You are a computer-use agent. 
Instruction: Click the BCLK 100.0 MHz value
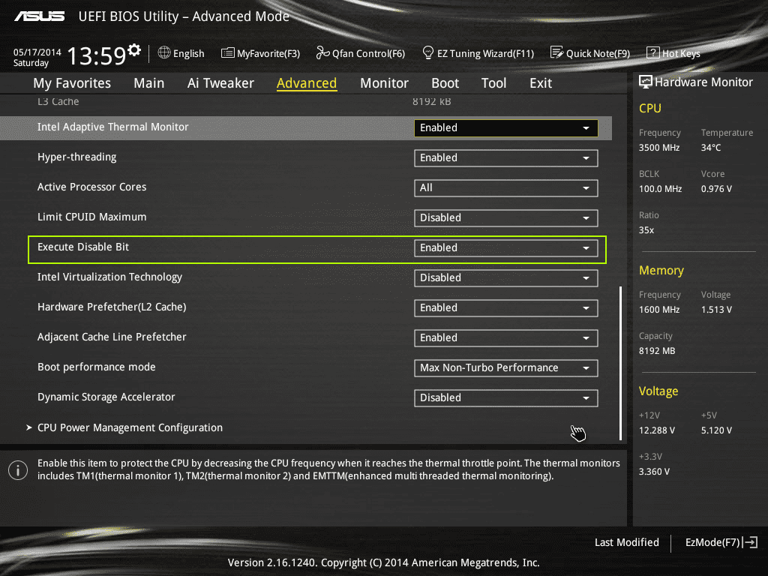coord(660,188)
